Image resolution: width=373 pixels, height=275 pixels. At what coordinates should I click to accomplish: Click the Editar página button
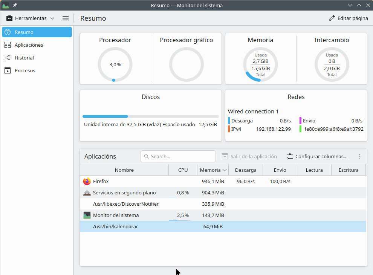tap(348, 18)
